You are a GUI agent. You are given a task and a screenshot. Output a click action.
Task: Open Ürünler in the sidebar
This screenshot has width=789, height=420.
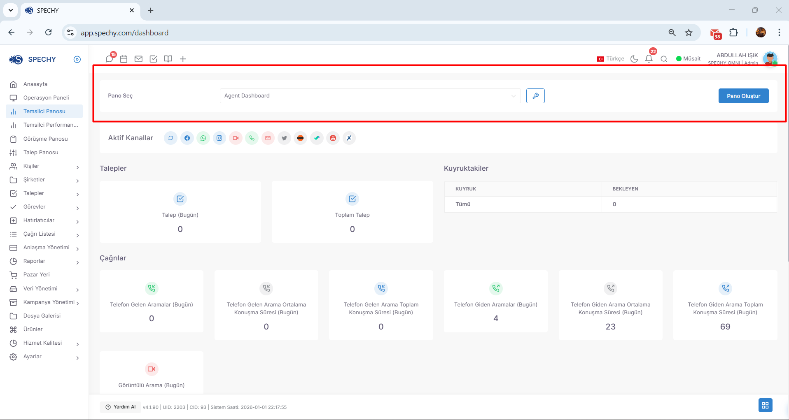[x=44, y=330]
